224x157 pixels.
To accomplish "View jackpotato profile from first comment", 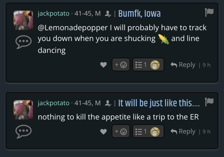I will pos(54,14).
